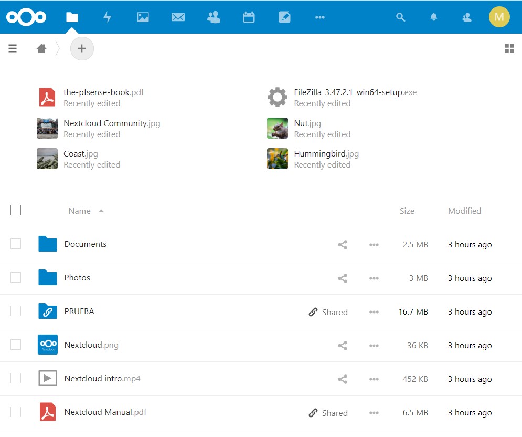Select the Nextcloud intro.mp4 checkbox
This screenshot has width=522, height=437.
point(16,378)
